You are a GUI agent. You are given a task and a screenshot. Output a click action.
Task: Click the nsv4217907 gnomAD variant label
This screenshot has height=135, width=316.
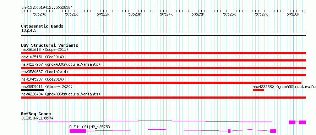61,64
